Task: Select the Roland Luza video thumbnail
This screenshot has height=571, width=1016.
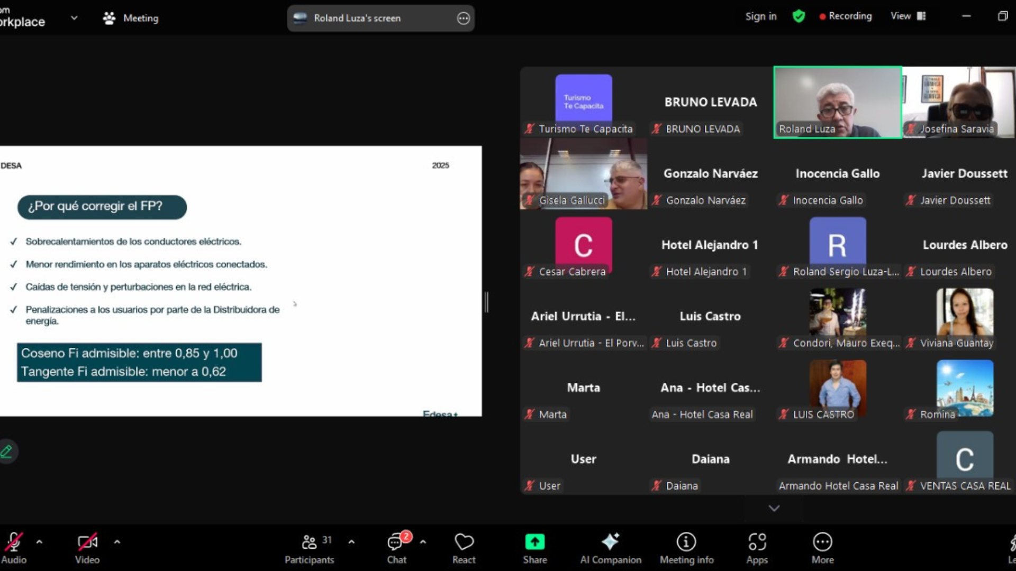Action: click(838, 102)
